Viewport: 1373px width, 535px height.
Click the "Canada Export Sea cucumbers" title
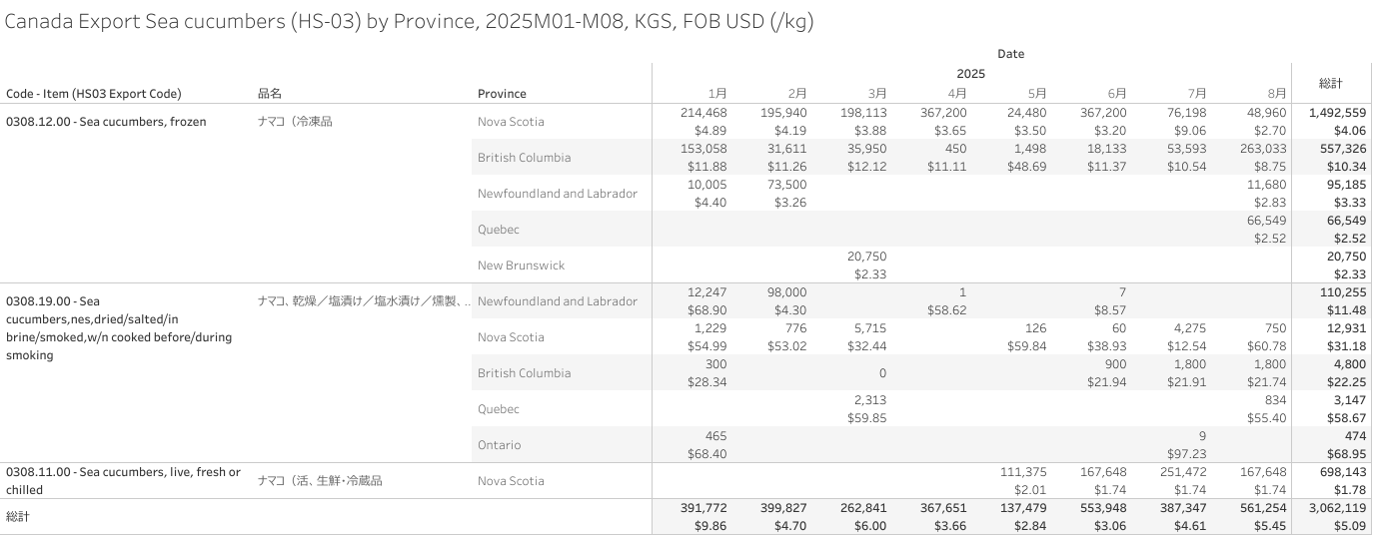click(x=409, y=21)
